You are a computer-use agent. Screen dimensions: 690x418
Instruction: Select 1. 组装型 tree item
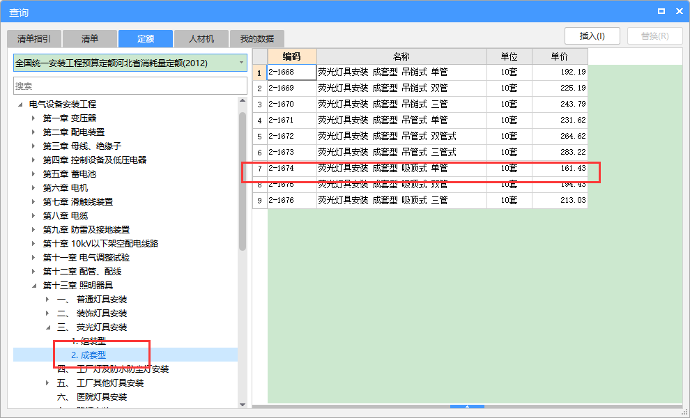(89, 341)
